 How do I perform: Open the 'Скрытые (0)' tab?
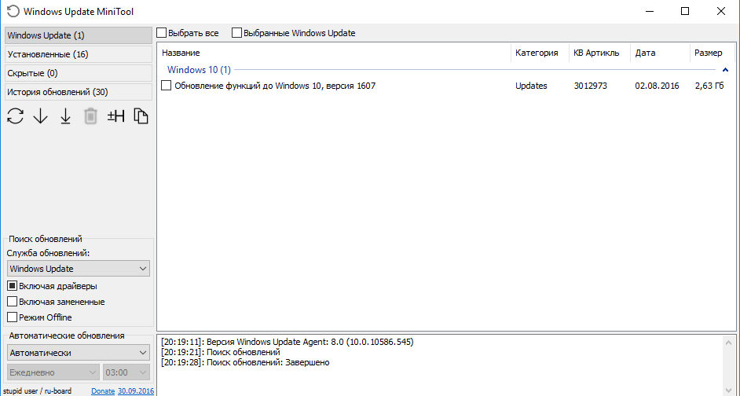click(79, 73)
